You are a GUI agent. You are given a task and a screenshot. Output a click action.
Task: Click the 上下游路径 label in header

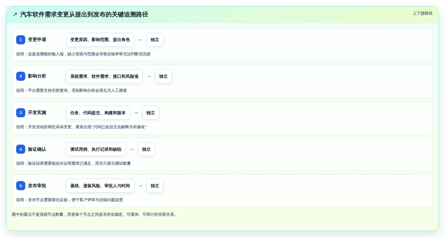pyautogui.click(x=422, y=13)
